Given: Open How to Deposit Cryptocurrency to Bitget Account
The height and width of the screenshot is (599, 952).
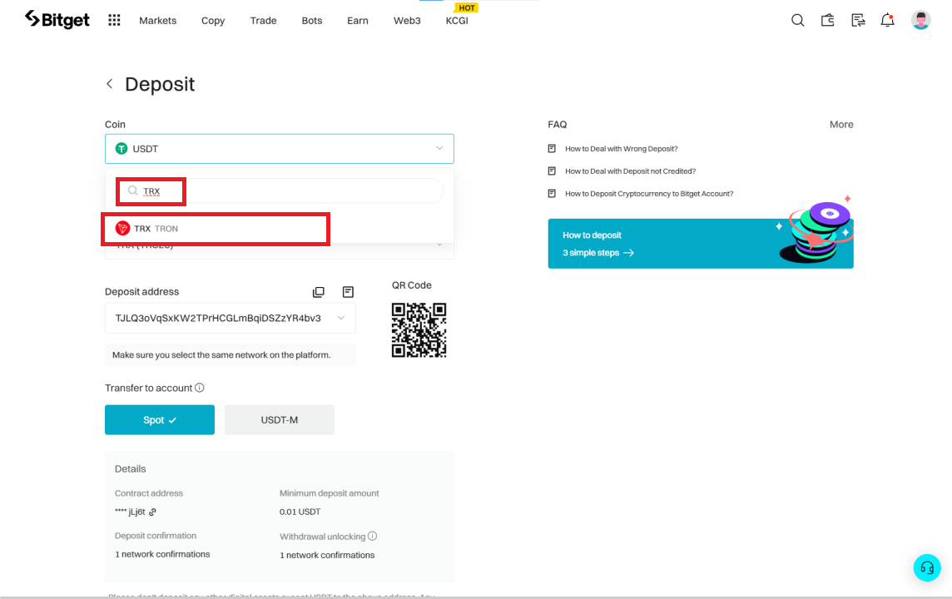Looking at the screenshot, I should 649,194.
